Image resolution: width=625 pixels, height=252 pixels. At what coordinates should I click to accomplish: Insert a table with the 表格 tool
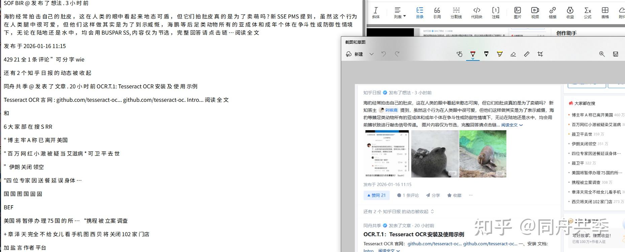(605, 13)
